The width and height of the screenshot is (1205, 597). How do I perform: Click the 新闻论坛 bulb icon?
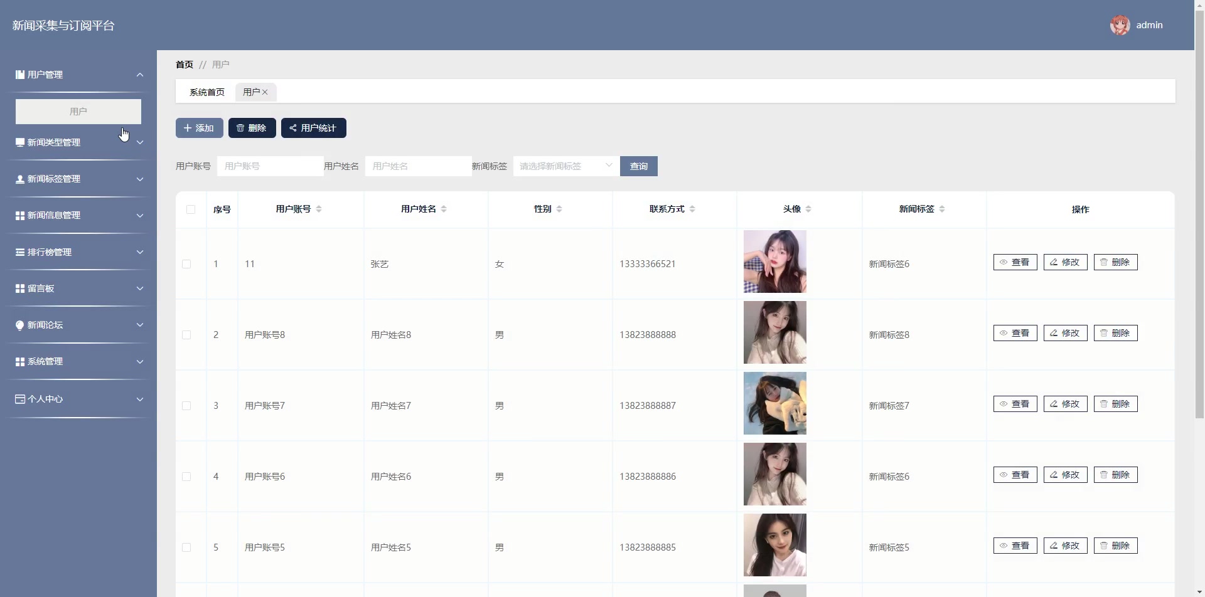pyautogui.click(x=20, y=325)
